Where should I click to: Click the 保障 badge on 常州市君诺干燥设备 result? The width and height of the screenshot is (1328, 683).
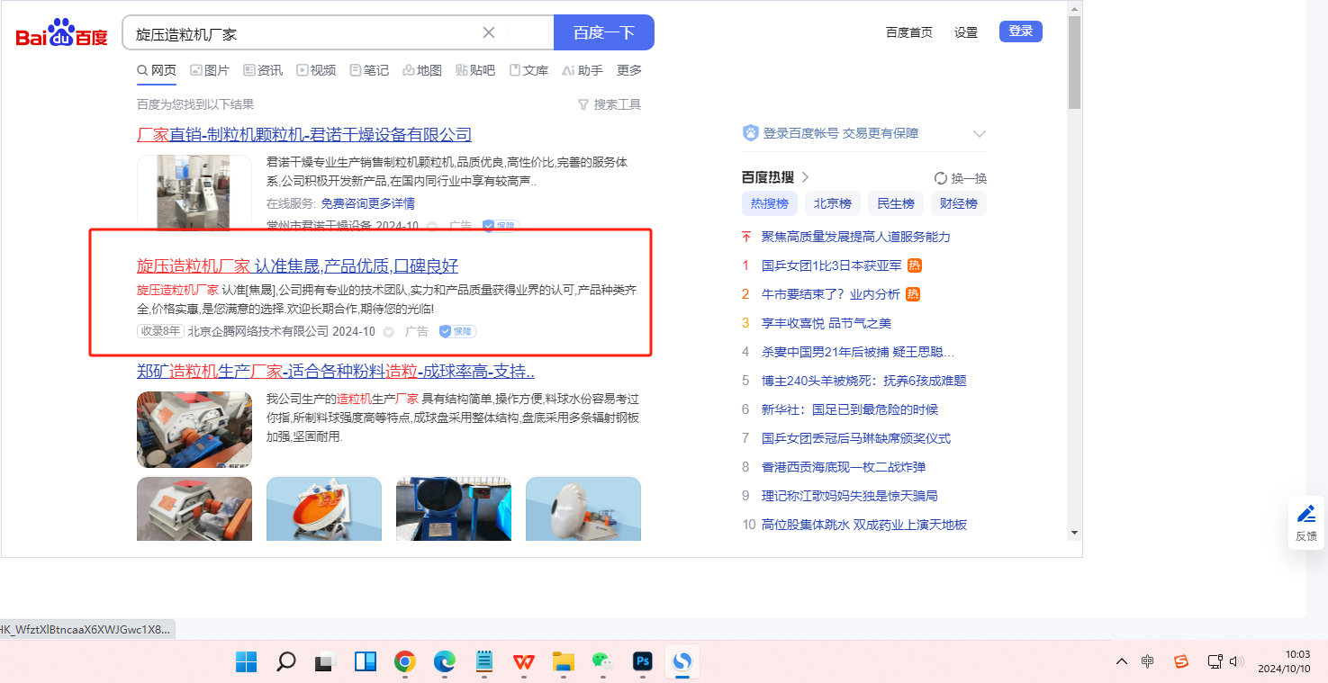[x=501, y=226]
